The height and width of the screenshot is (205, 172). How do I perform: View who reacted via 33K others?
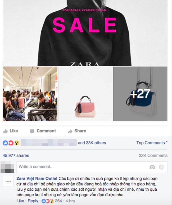92,143
